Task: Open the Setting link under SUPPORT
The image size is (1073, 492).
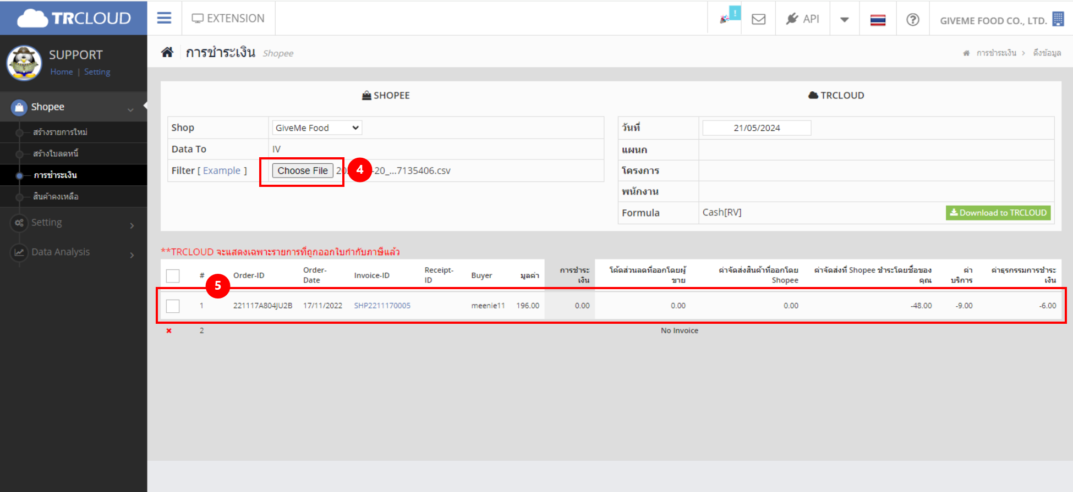Action: (x=97, y=71)
